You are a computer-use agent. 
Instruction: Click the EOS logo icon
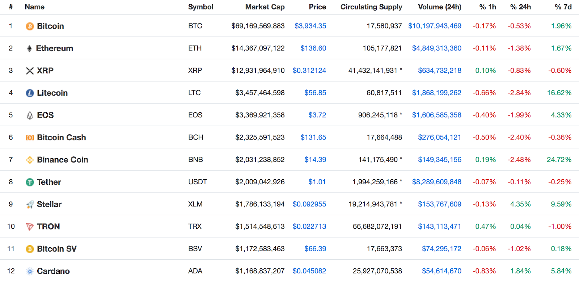click(30, 116)
